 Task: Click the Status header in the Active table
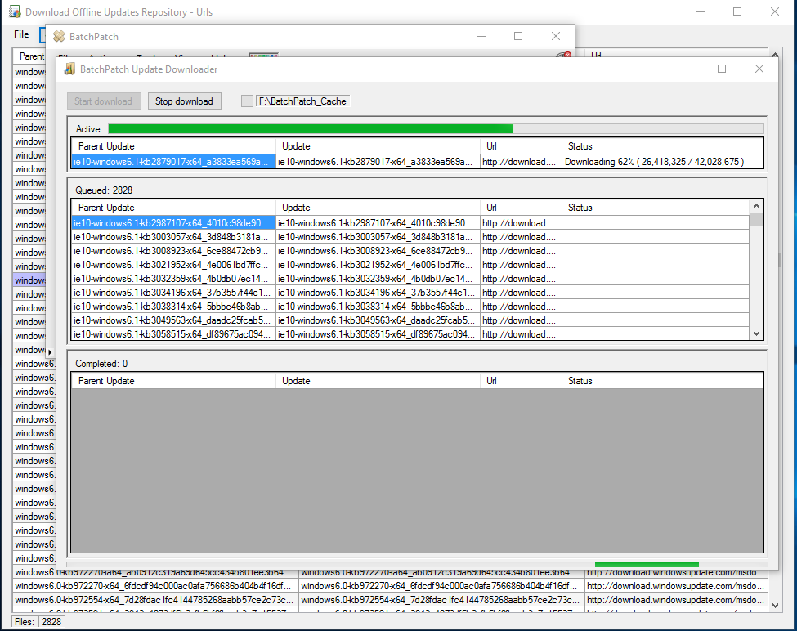[662, 146]
